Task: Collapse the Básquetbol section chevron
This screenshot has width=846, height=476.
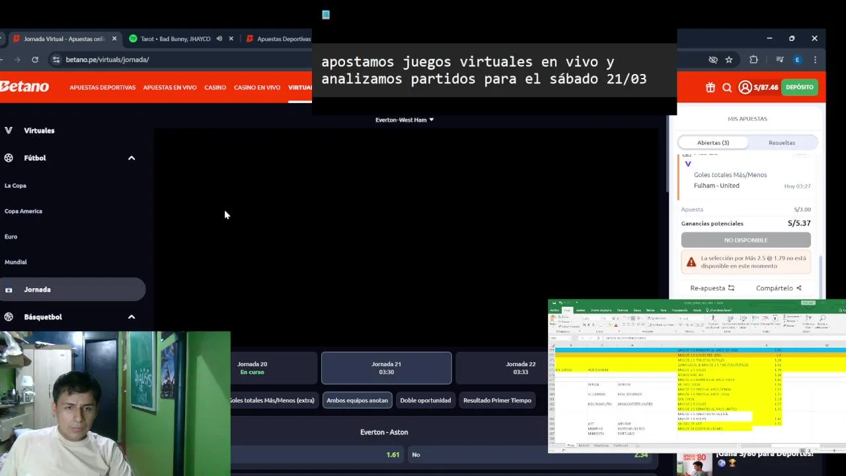Action: pos(132,317)
